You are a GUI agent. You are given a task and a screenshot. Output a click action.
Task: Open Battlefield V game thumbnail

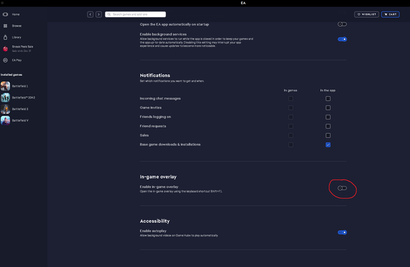click(x=5, y=120)
